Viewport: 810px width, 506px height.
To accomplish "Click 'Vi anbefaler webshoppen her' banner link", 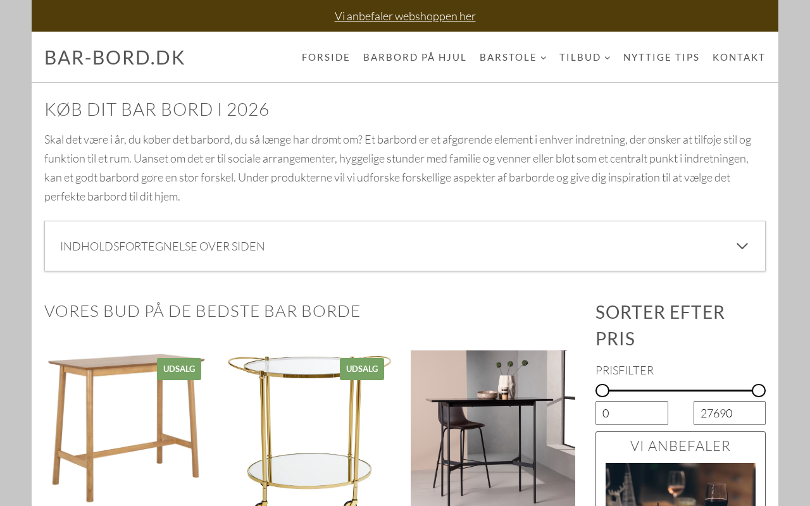I will pyautogui.click(x=405, y=16).
